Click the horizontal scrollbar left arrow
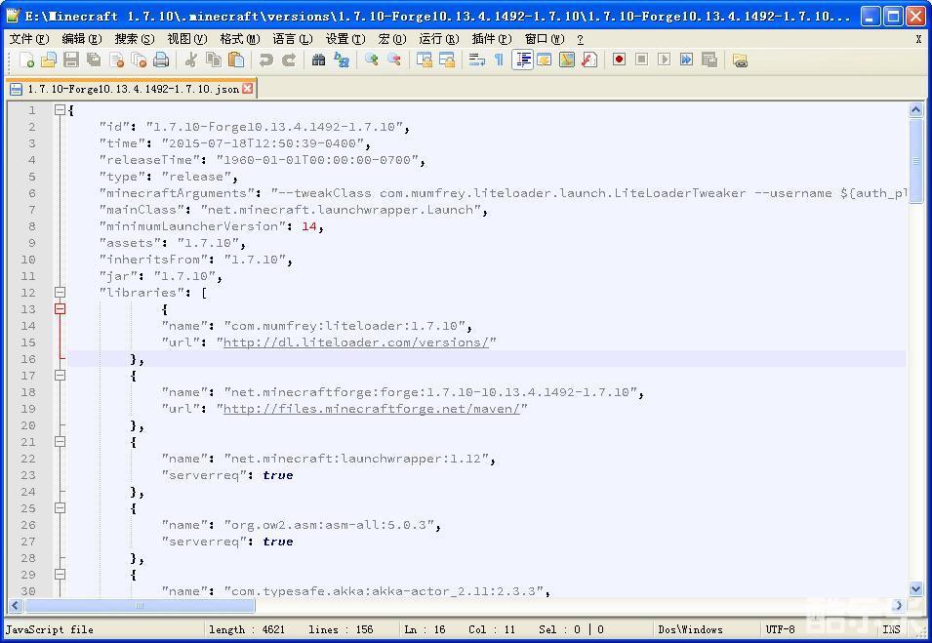The height and width of the screenshot is (643, 932). point(16,606)
